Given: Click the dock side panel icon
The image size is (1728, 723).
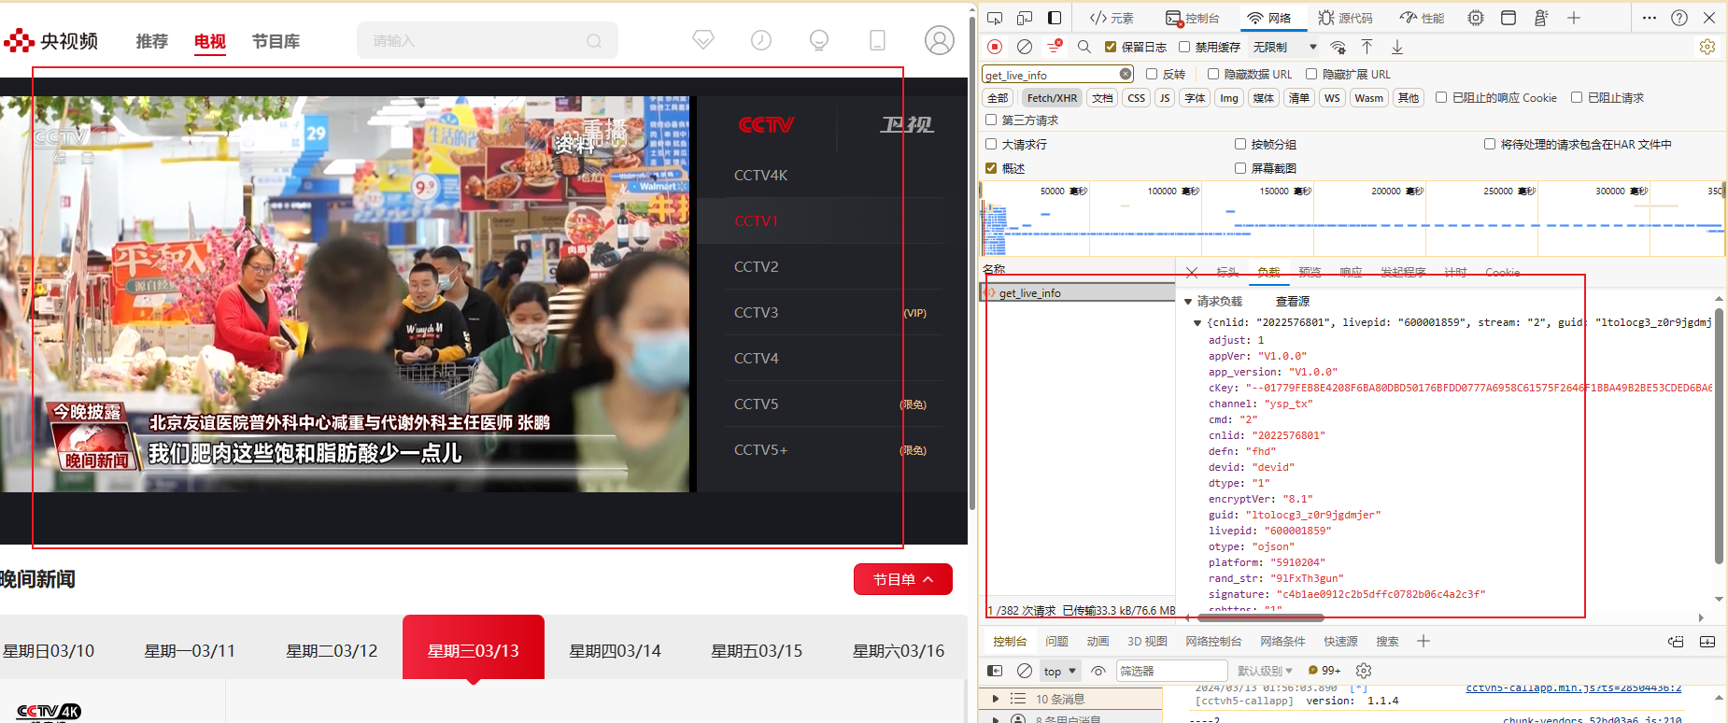Looking at the screenshot, I should tap(1055, 18).
